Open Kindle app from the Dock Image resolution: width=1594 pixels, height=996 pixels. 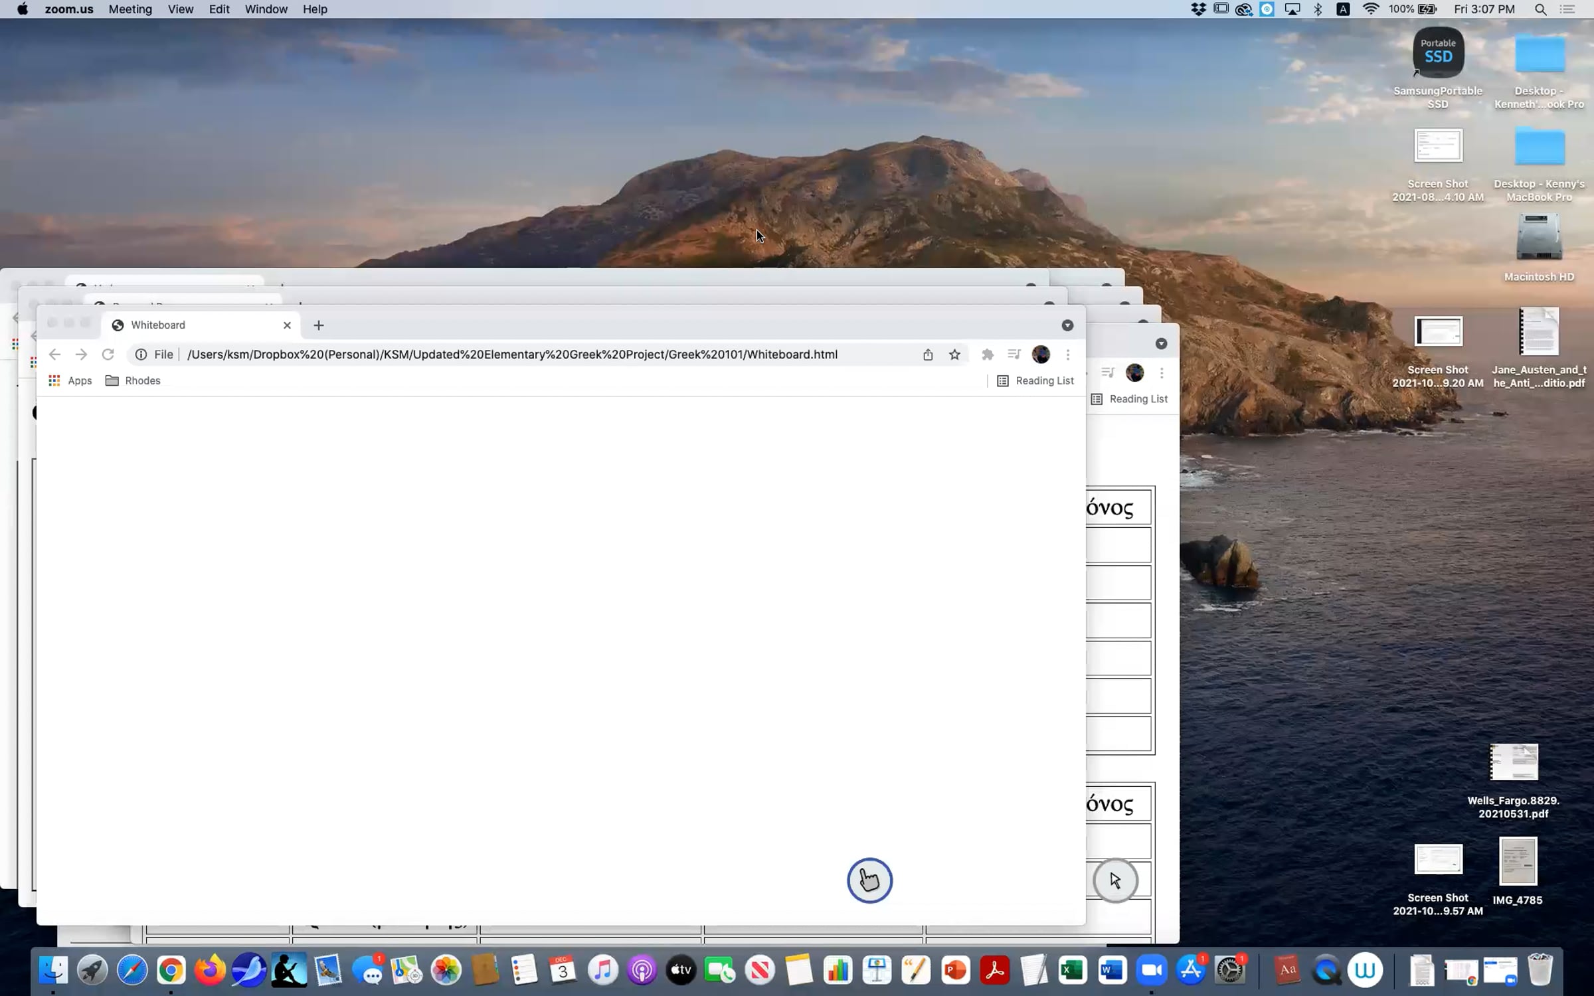[x=289, y=970]
